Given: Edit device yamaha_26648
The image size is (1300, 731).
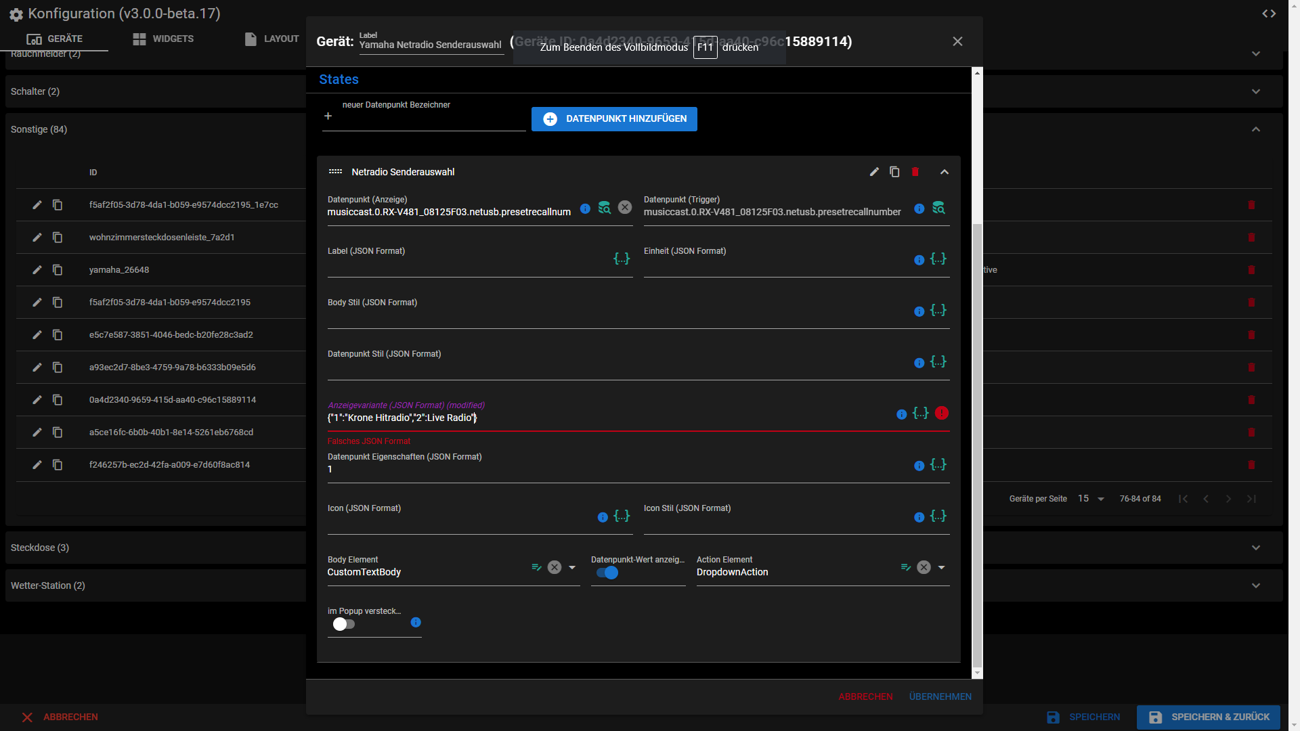Looking at the screenshot, I should pos(37,270).
